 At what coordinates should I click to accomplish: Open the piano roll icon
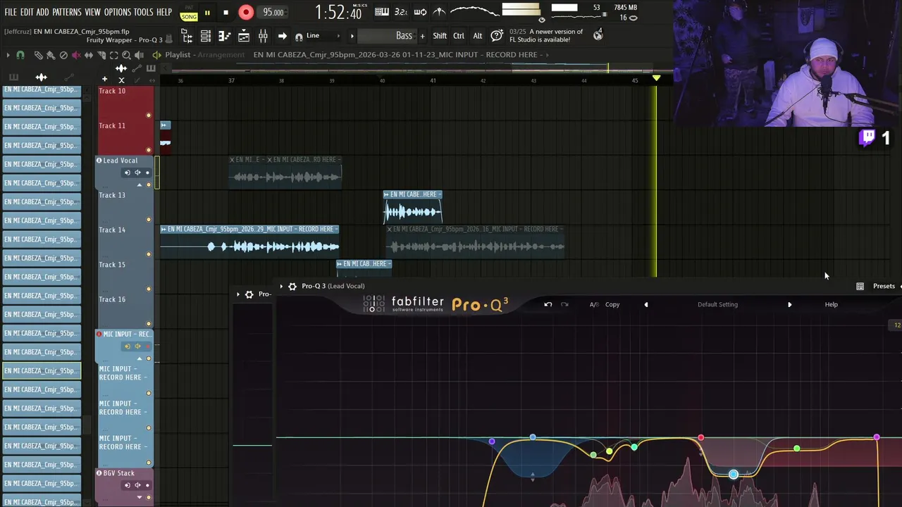point(225,36)
